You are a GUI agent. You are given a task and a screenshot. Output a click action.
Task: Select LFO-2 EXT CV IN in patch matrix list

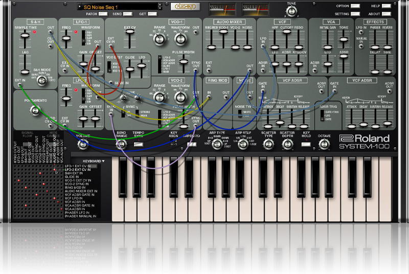click(78, 170)
